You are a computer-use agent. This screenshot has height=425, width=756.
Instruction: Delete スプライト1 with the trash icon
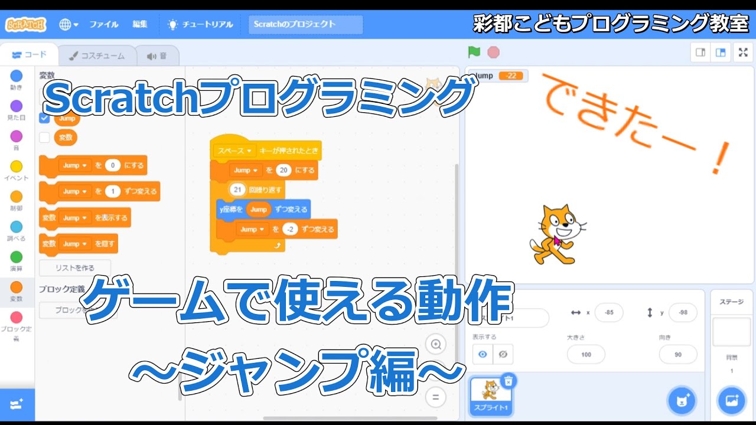tap(508, 381)
